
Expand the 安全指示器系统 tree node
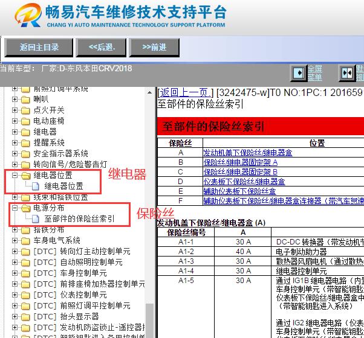15,153
